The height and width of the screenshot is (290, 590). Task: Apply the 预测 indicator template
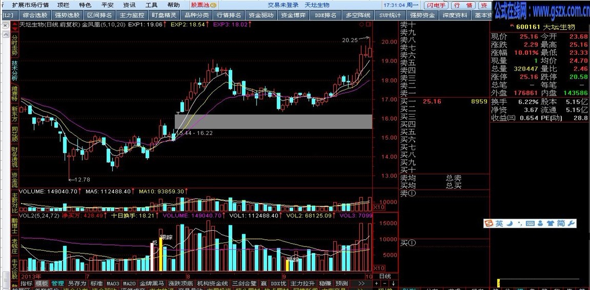[342, 283]
